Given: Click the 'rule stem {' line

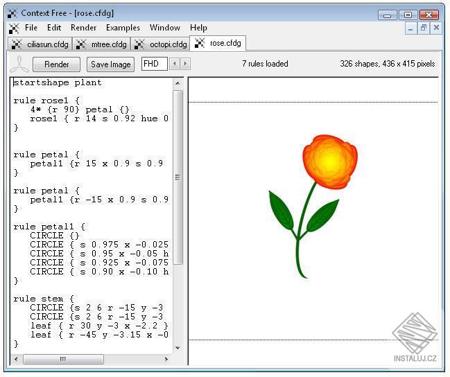Looking at the screenshot, I should coord(44,299).
